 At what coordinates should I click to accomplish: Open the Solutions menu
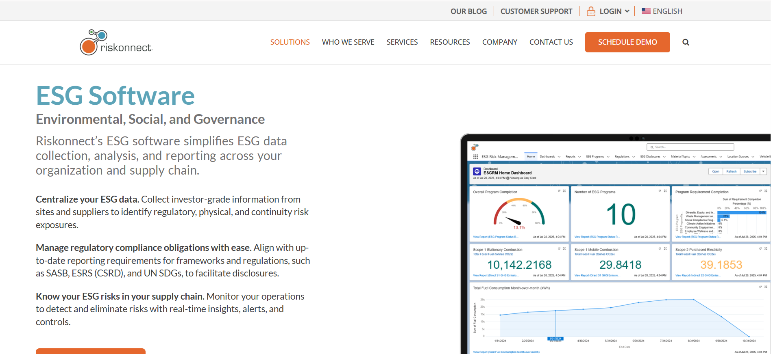(x=290, y=42)
